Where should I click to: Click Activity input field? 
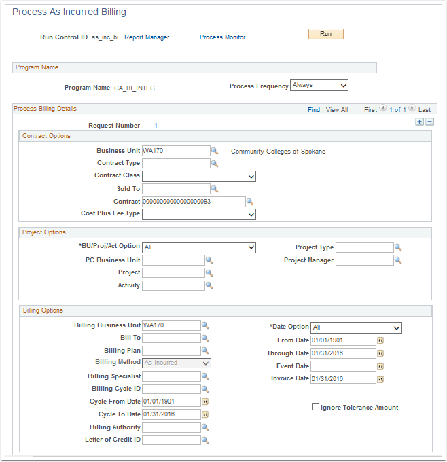173,285
